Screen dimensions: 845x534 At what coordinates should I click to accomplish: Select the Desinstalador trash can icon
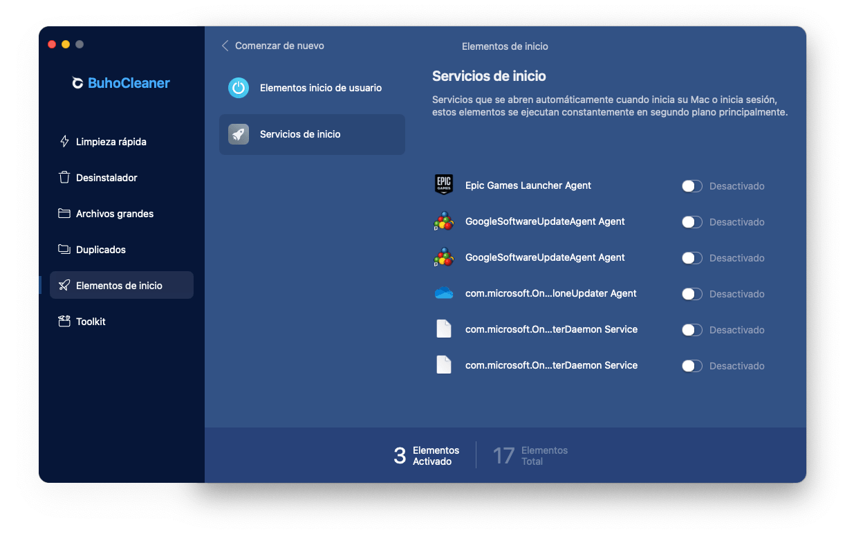[x=64, y=177]
